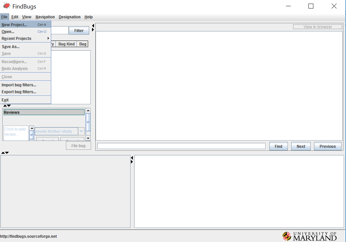Expand bottom-left pane with right arrow
346x242 pixels.
[132, 162]
